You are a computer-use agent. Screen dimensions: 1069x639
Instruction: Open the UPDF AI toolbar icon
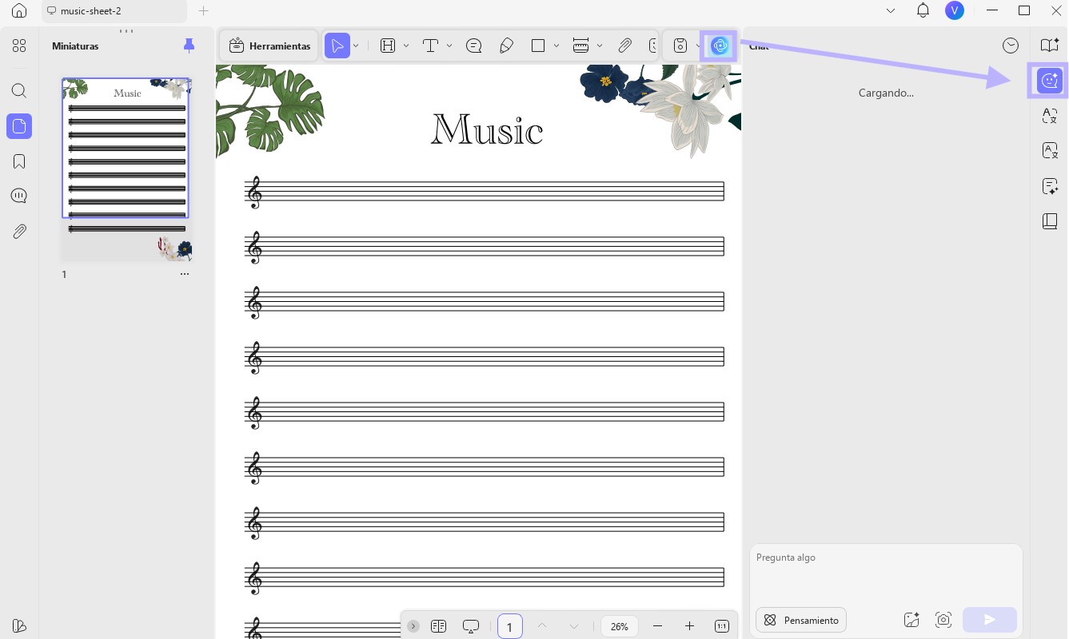click(719, 46)
